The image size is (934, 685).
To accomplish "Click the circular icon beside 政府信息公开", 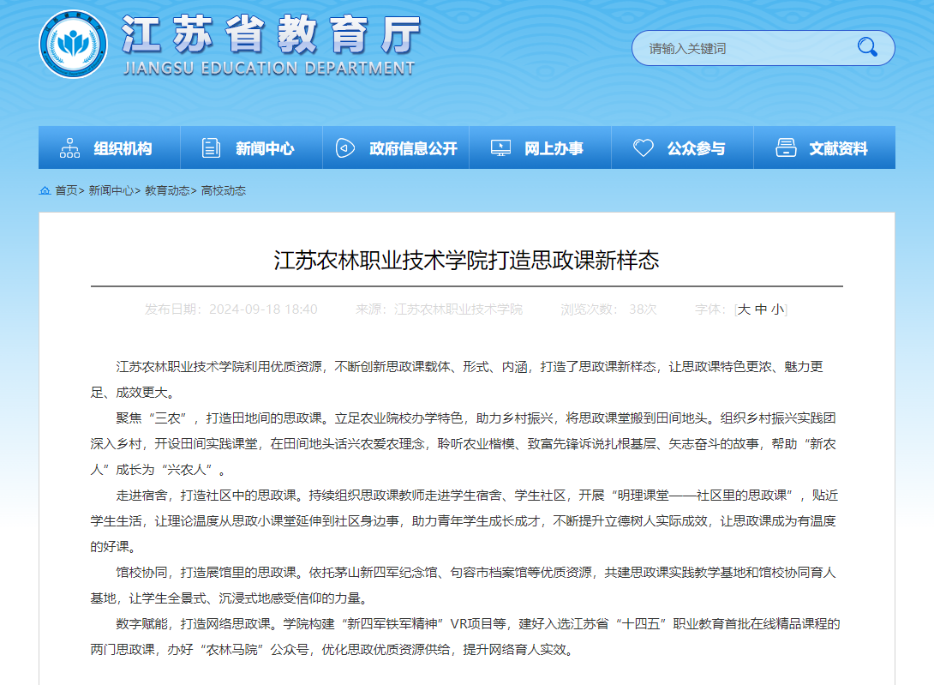I will pyautogui.click(x=344, y=148).
